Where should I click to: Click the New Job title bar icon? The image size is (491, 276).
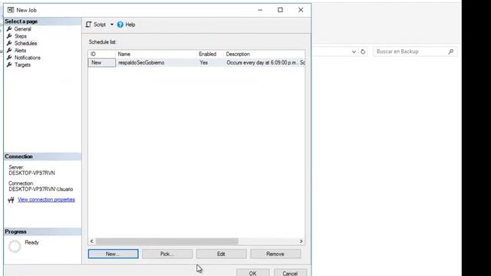(x=11, y=10)
